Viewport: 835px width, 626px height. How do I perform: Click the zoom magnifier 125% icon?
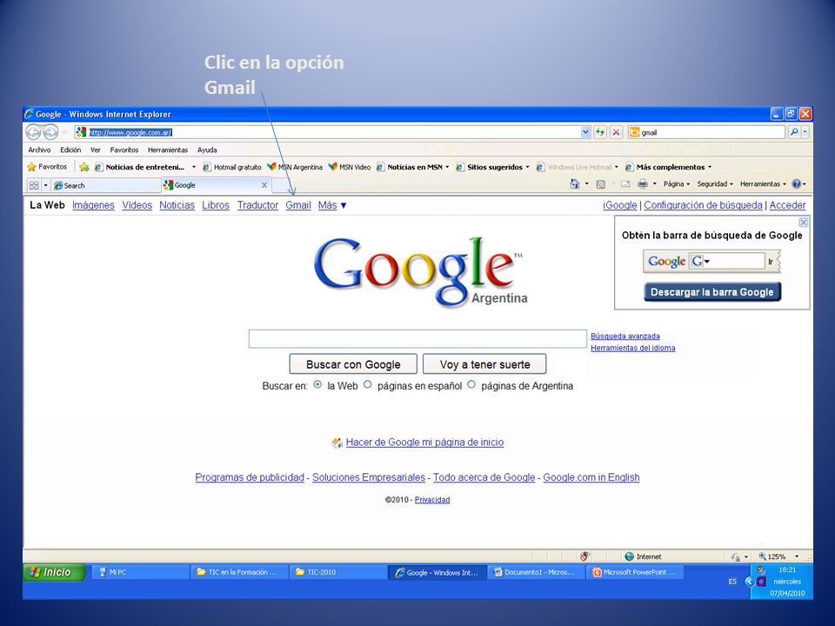point(763,556)
